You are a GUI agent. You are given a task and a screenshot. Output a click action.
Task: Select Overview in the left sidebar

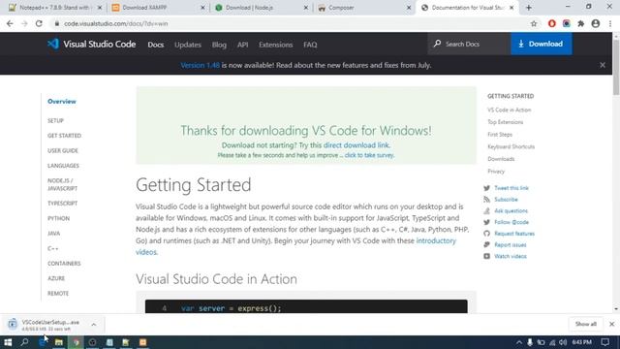tap(62, 101)
